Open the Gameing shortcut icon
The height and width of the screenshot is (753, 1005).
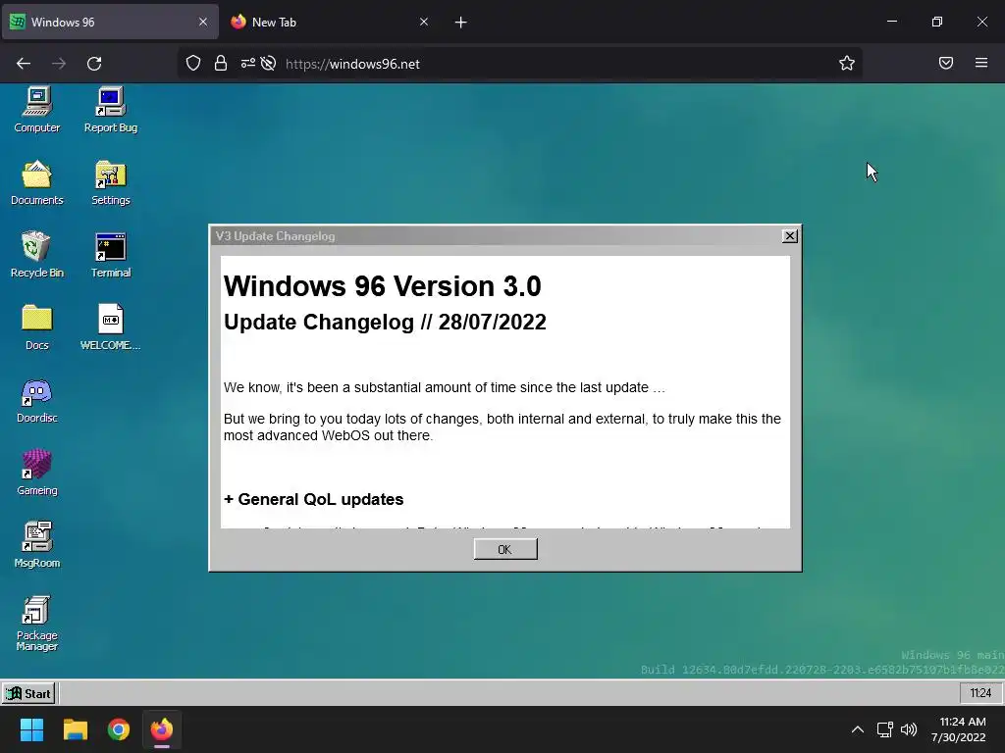pyautogui.click(x=37, y=473)
